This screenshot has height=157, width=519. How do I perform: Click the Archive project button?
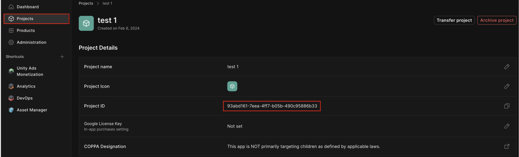[x=497, y=20]
